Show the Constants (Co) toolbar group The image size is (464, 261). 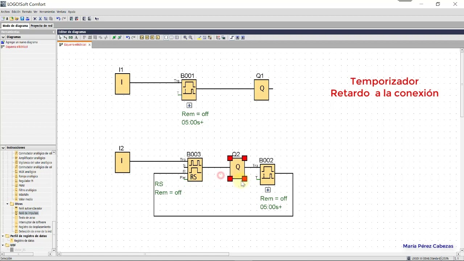(x=142, y=37)
